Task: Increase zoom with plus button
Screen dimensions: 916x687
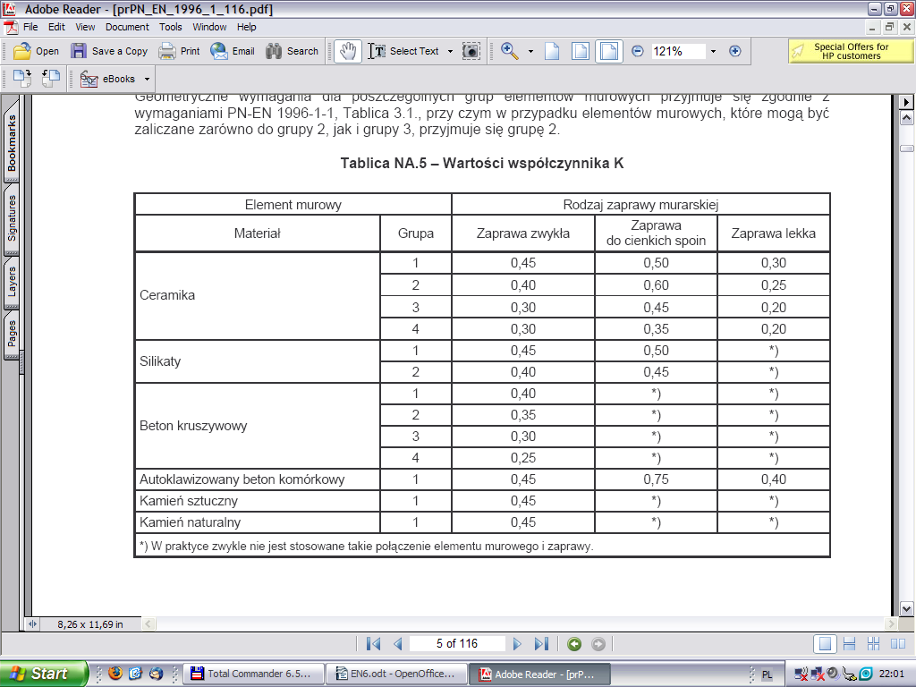Action: click(735, 51)
